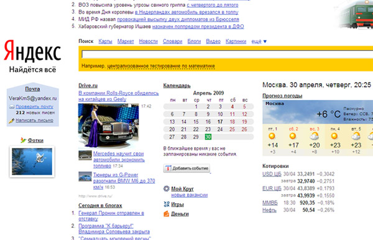Image resolution: width=373 pixels, height=240 pixels.
Task: Click the example query about централизованное тестирование
Action: coord(161,66)
